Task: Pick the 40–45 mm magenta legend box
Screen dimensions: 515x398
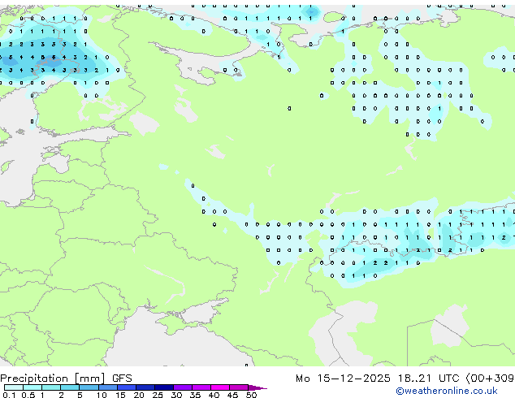Action: click(x=220, y=387)
